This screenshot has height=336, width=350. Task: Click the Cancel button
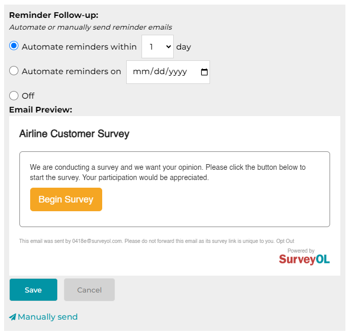(89, 290)
